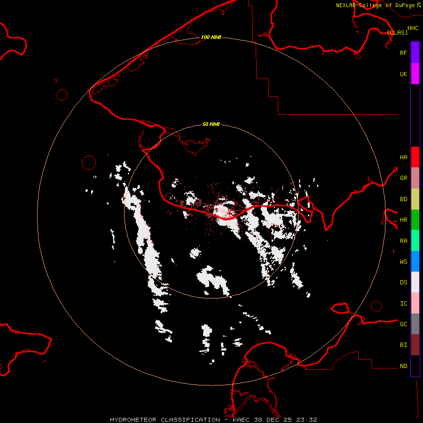This screenshot has height=423, width=423.
Task: Click the DS legend label
Action: click(x=403, y=282)
